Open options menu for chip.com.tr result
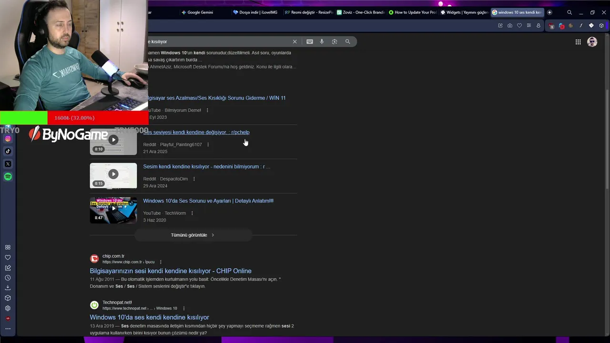 coord(161,262)
